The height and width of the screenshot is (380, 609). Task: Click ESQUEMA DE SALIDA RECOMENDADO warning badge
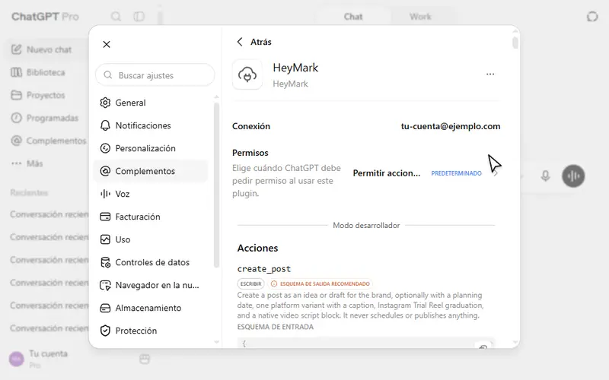[320, 283]
